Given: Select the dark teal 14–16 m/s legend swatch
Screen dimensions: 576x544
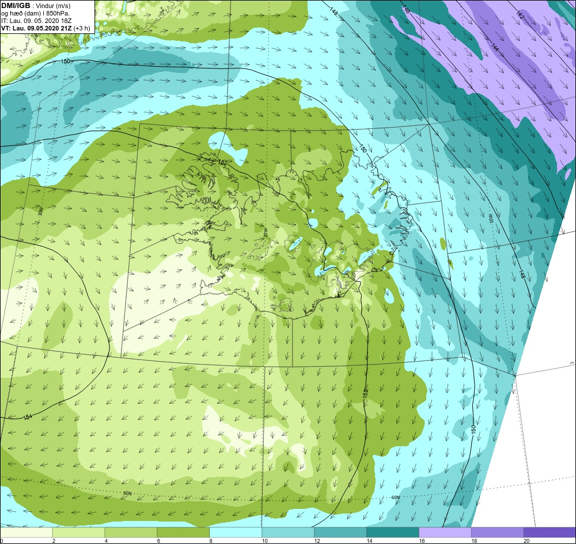Looking at the screenshot, I should click(393, 532).
